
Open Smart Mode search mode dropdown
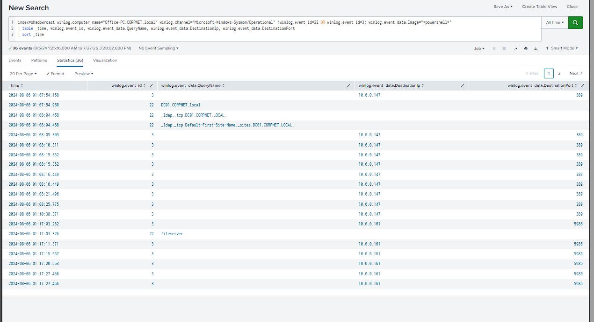tap(562, 48)
